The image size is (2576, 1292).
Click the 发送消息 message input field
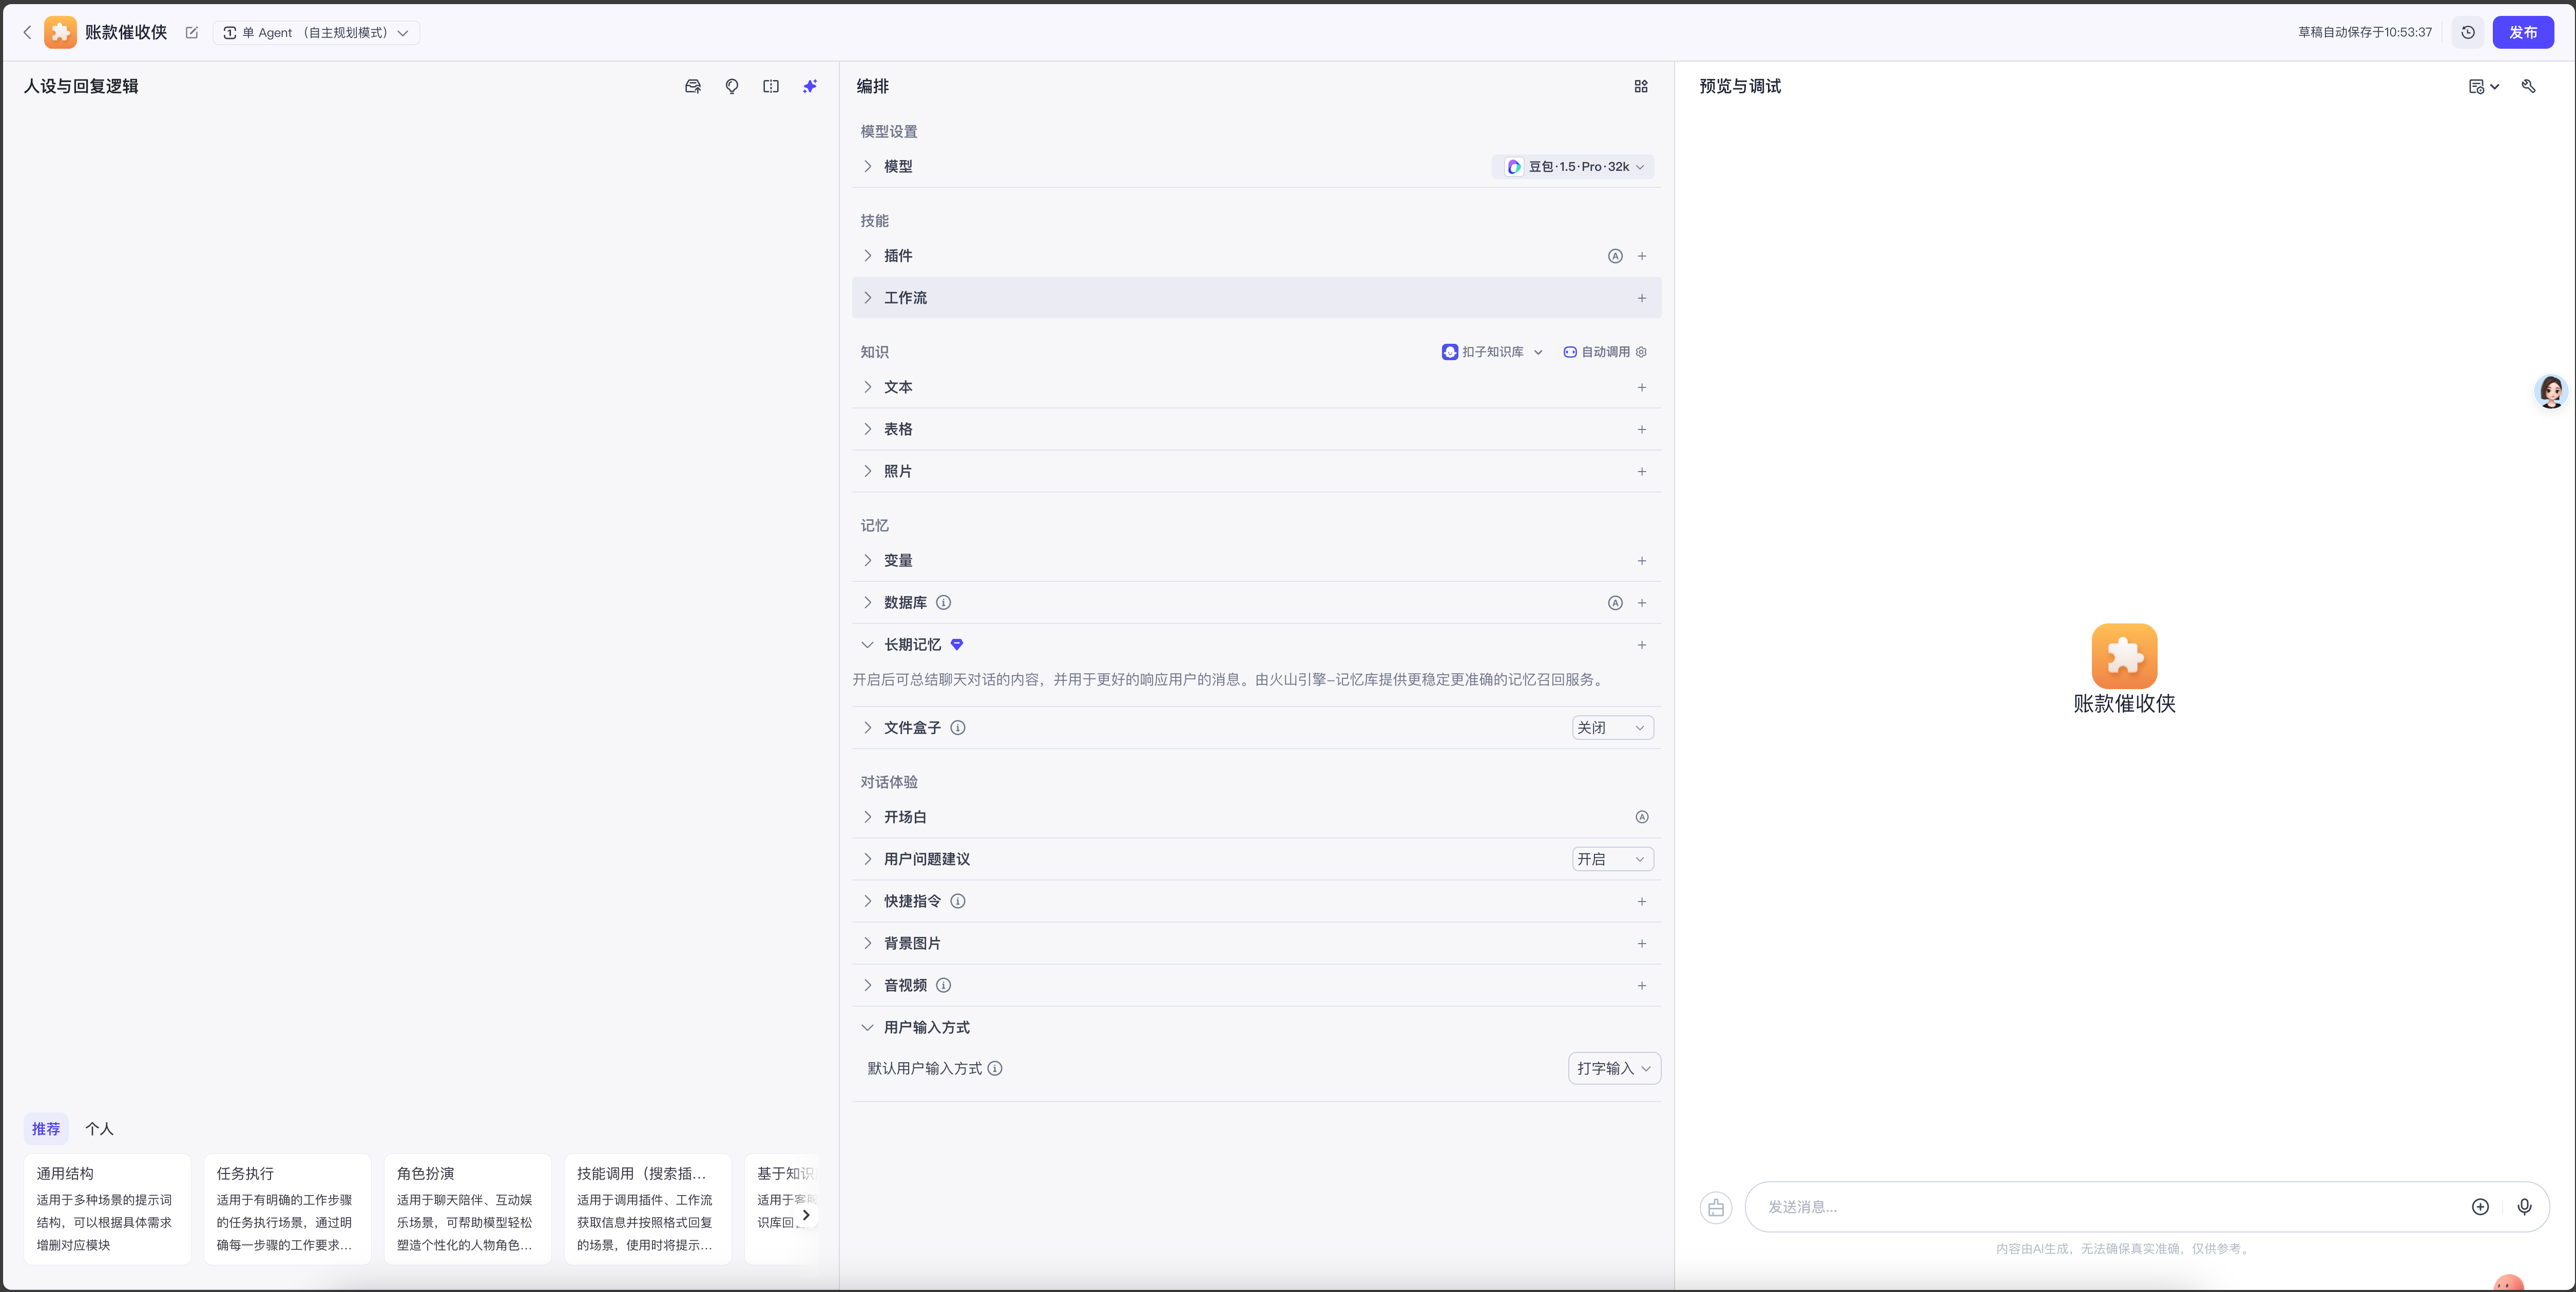click(x=2100, y=1207)
